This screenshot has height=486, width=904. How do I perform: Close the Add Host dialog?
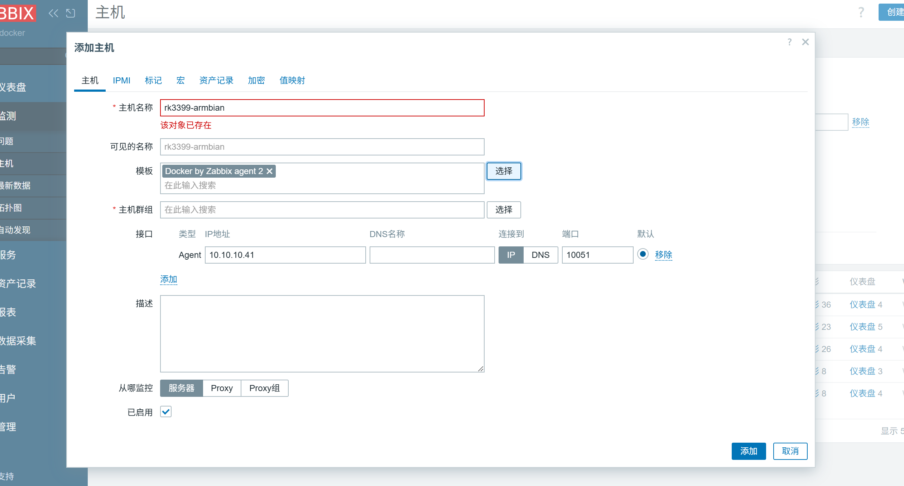click(806, 42)
